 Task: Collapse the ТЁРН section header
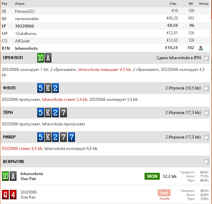(11, 113)
